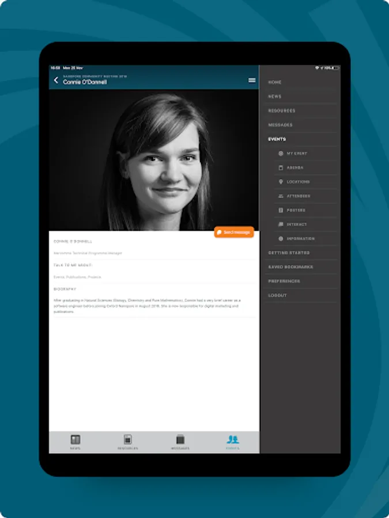The height and width of the screenshot is (518, 389).
Task: Click the Attendees people icon
Action: click(281, 196)
